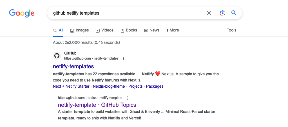This screenshot has height=127, width=288.
Task: Click the Google logo
Action: [x=22, y=13]
